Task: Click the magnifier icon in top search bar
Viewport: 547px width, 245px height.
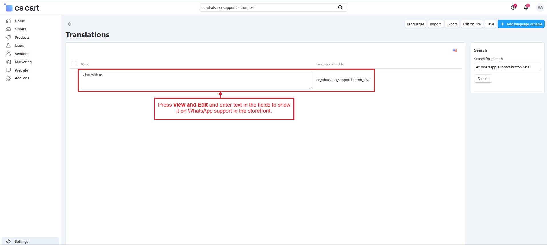Action: [x=340, y=8]
